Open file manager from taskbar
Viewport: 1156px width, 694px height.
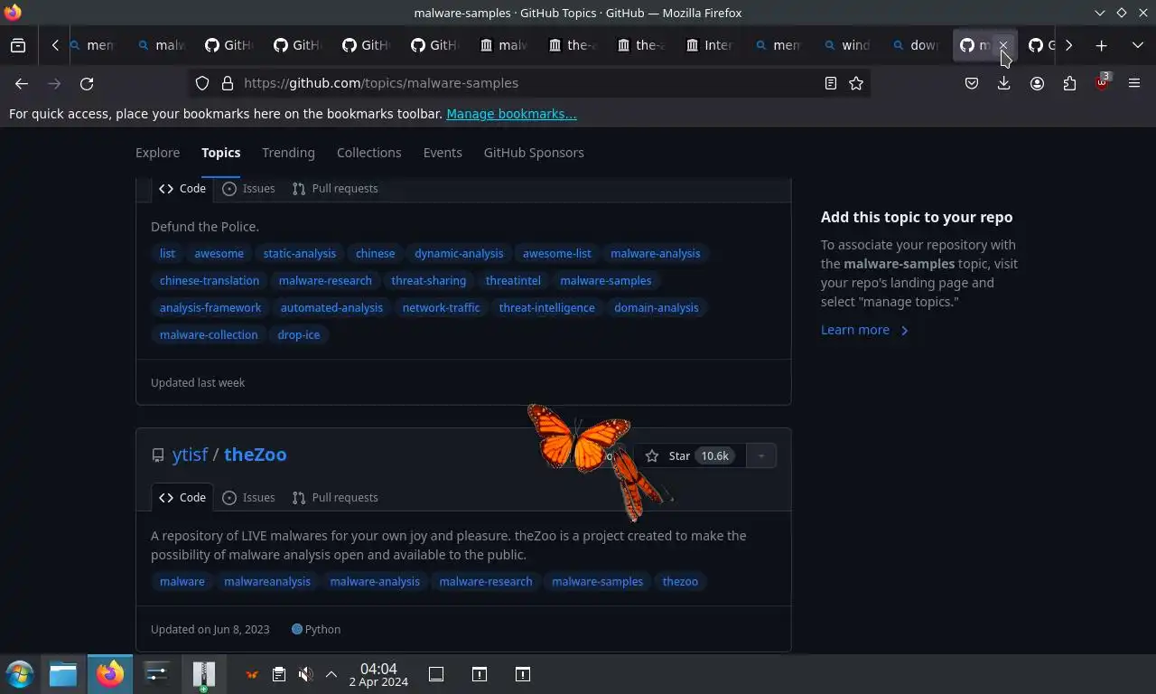pos(63,674)
